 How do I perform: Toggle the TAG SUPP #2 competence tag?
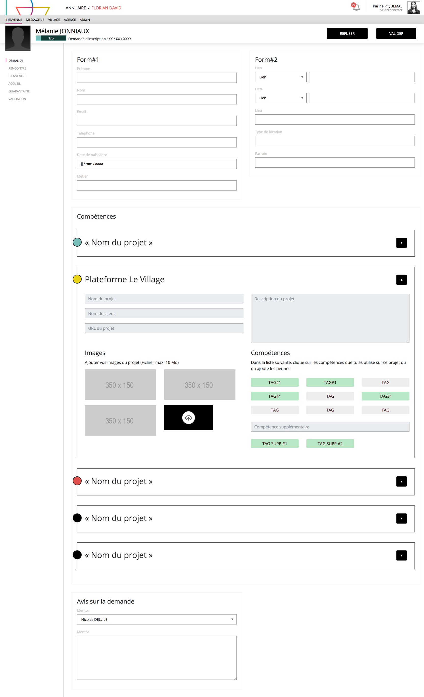(330, 444)
